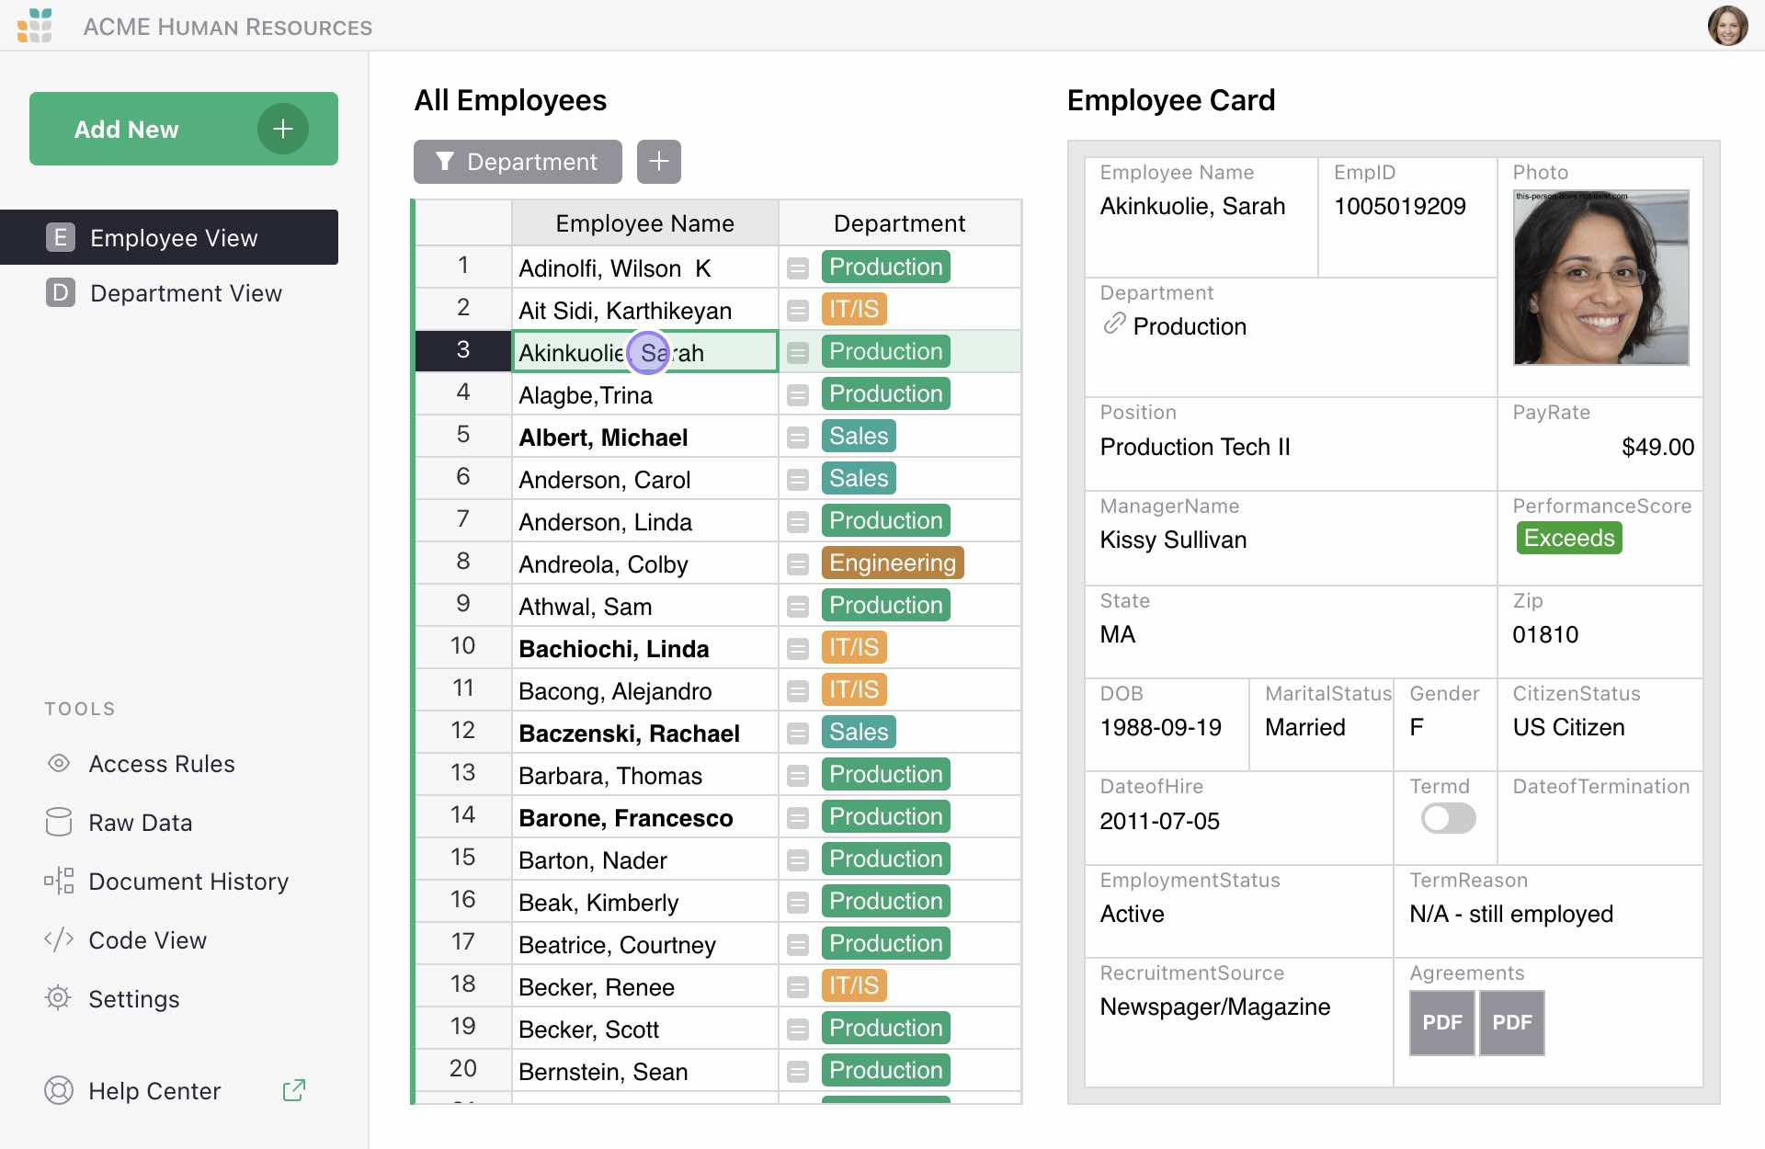The width and height of the screenshot is (1765, 1149).
Task: Expand inline details for Adinolfi Wilson K
Action: [x=798, y=267]
